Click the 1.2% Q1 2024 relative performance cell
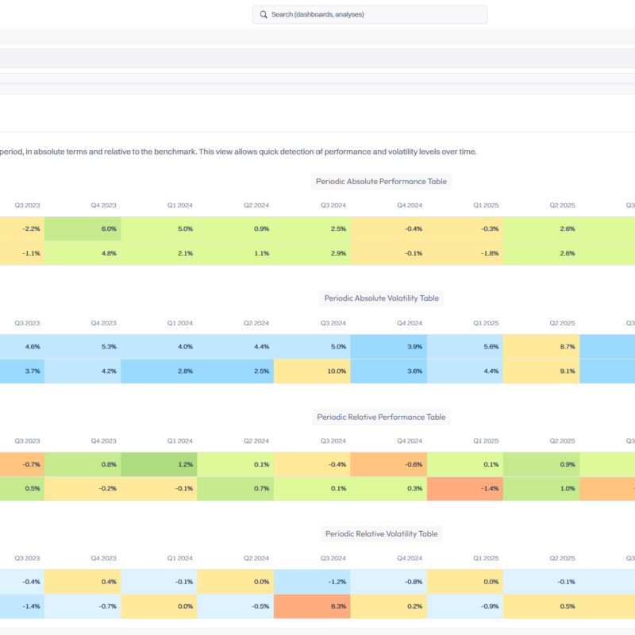 point(159,464)
